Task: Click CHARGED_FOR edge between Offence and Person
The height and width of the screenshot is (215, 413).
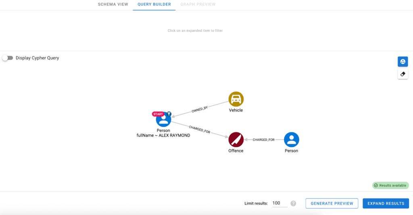Action: [x=263, y=140]
